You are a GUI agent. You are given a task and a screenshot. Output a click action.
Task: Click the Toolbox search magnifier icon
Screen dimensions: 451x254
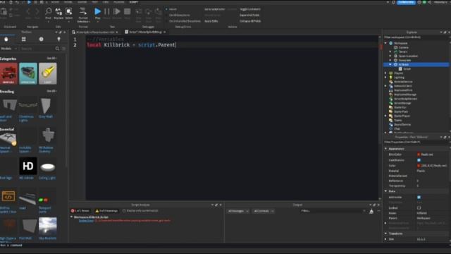click(x=57, y=49)
